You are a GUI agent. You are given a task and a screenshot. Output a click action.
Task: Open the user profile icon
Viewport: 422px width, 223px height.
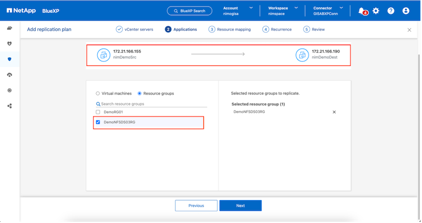pos(406,11)
